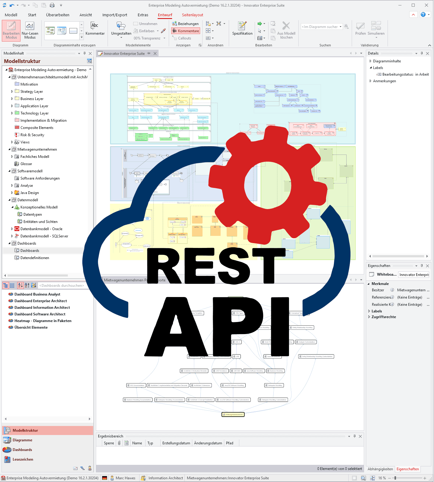Switch dashboards list to tree view
Viewport: 434px width, 482px height.
[5, 285]
